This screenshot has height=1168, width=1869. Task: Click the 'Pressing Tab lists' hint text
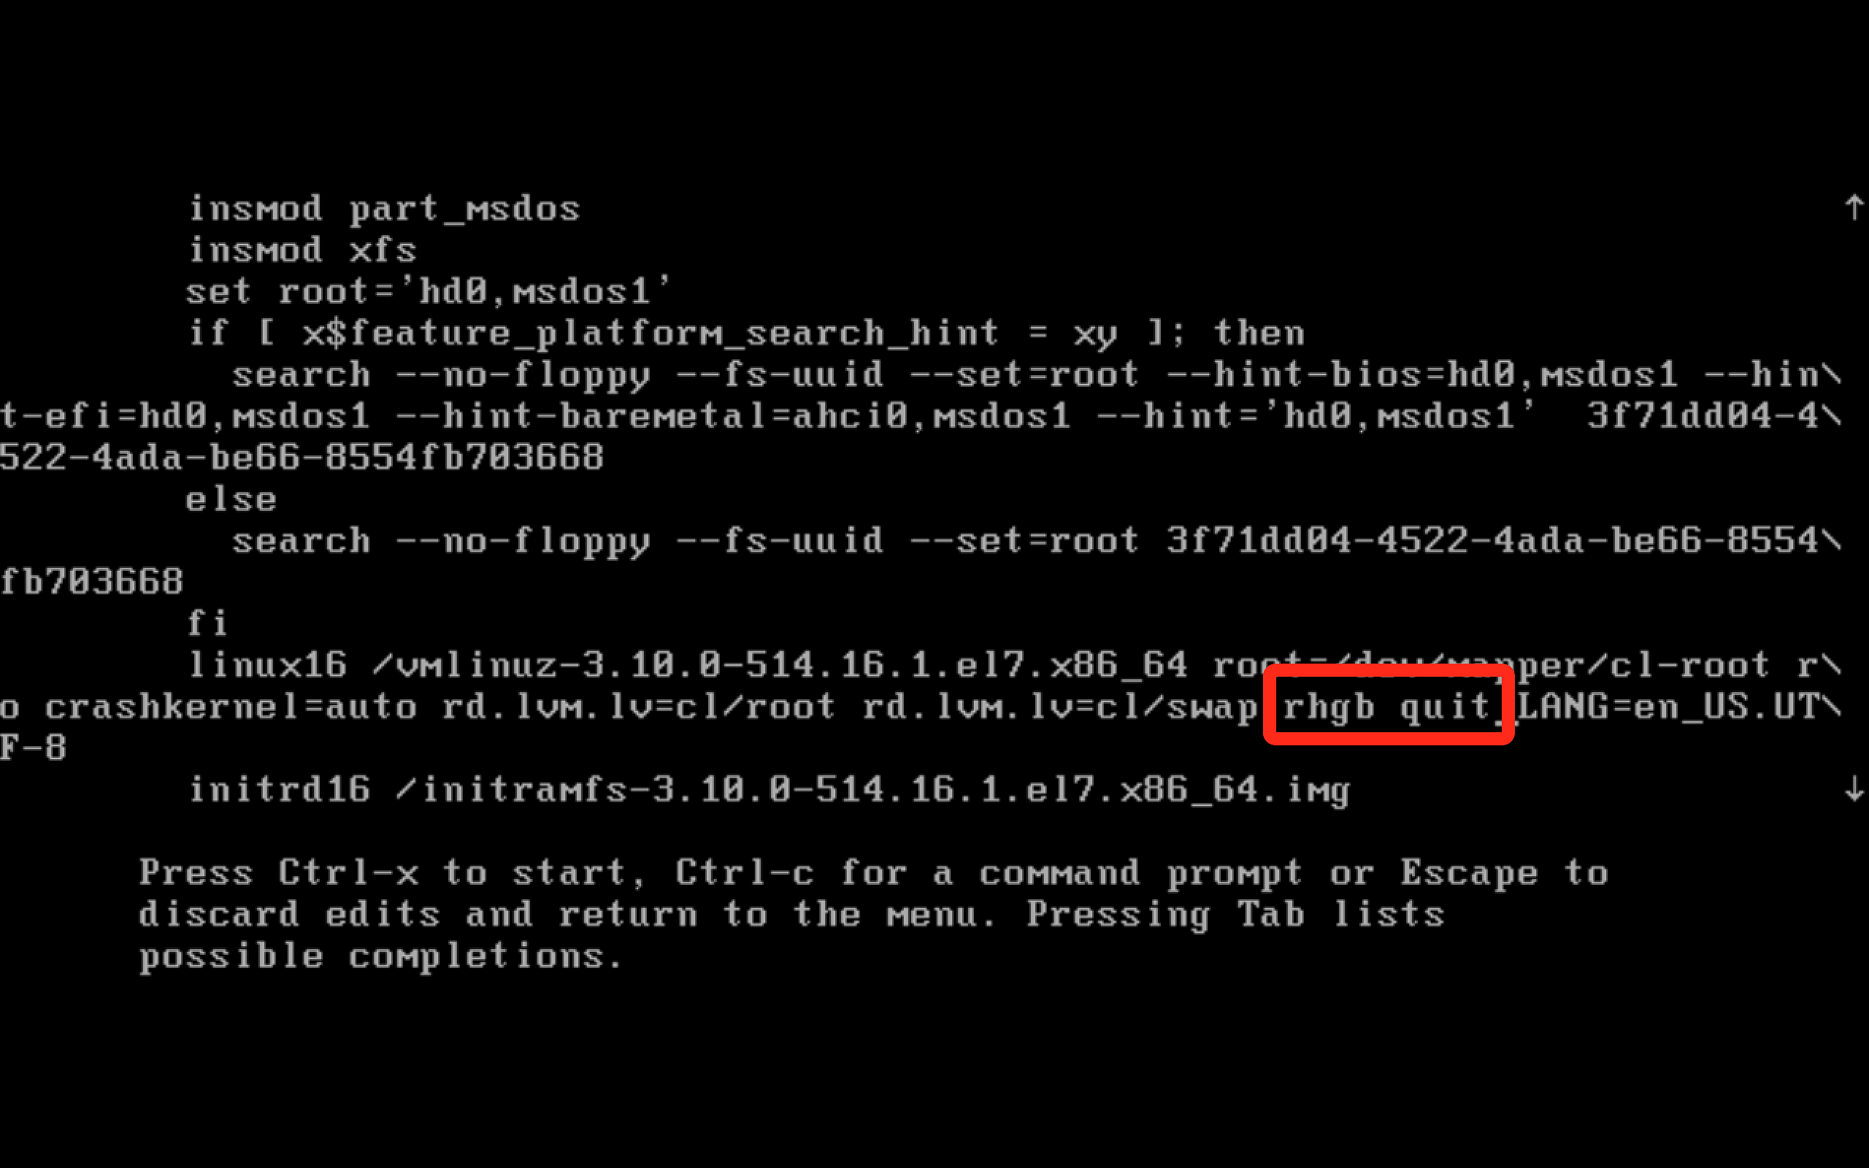[1236, 915]
